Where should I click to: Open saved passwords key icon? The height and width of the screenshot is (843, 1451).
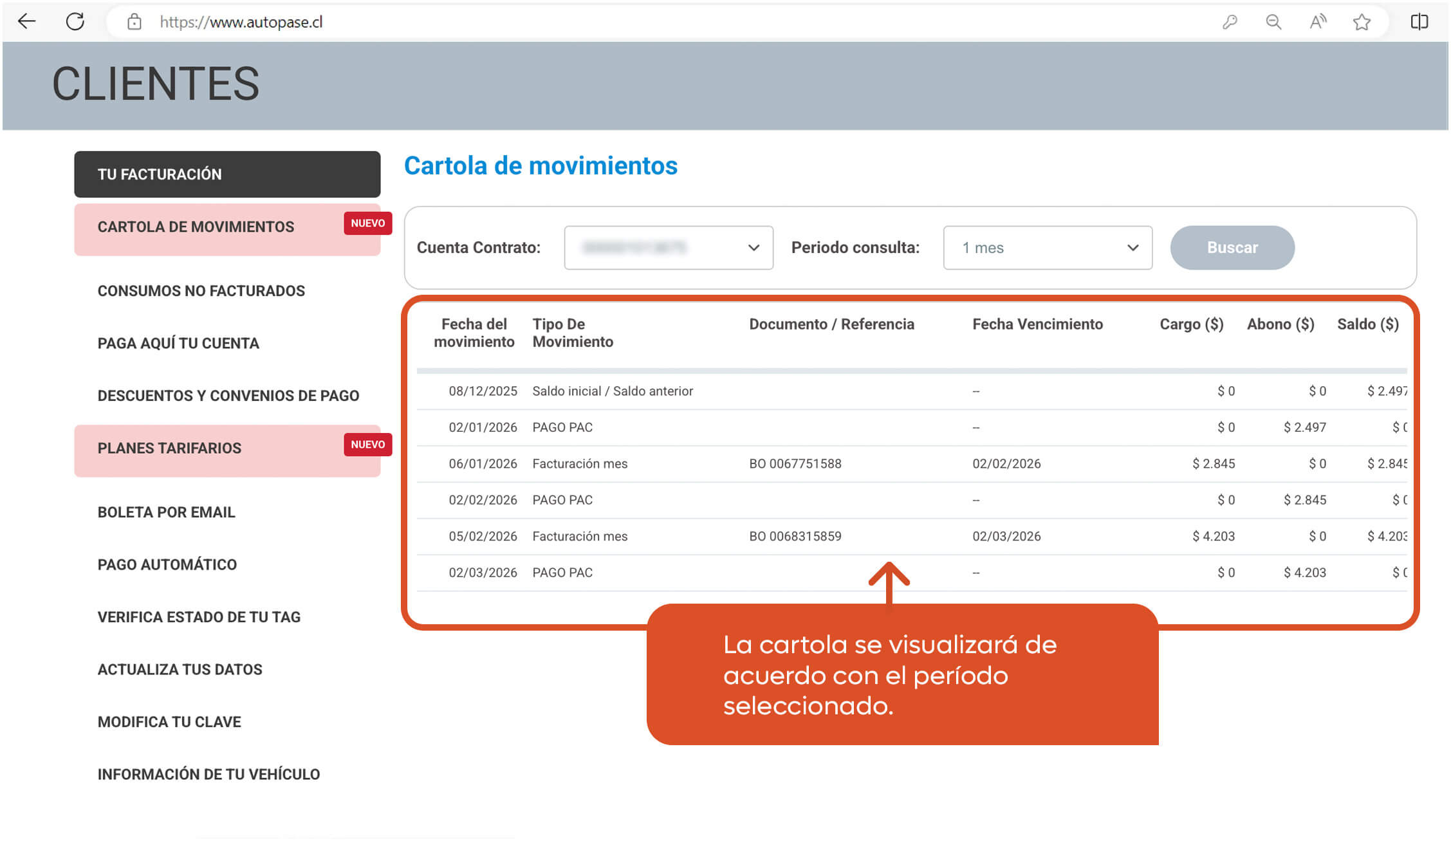pos(1230,22)
